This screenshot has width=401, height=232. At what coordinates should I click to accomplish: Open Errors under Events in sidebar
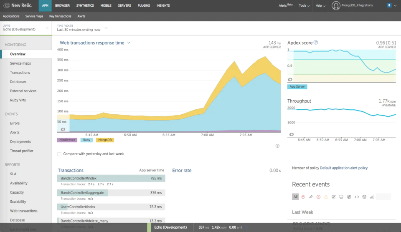(15, 123)
